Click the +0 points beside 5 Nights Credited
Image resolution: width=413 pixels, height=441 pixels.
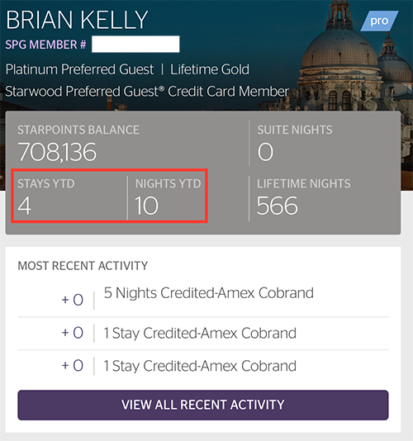73,300
